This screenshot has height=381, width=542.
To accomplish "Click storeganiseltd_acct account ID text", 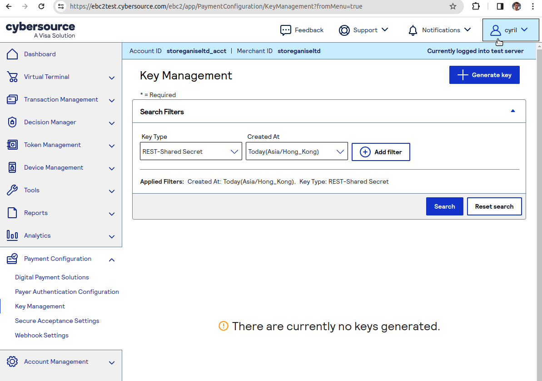I will (196, 51).
